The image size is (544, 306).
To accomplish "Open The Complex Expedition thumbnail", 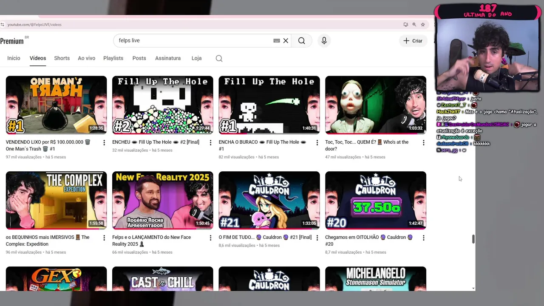I will 56,200.
